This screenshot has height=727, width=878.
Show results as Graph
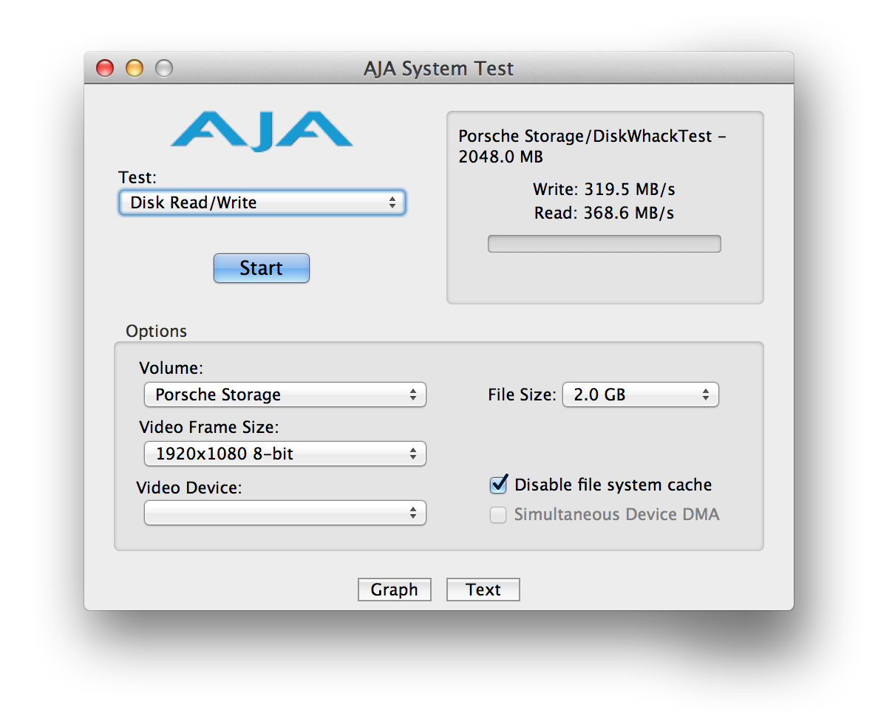[395, 590]
